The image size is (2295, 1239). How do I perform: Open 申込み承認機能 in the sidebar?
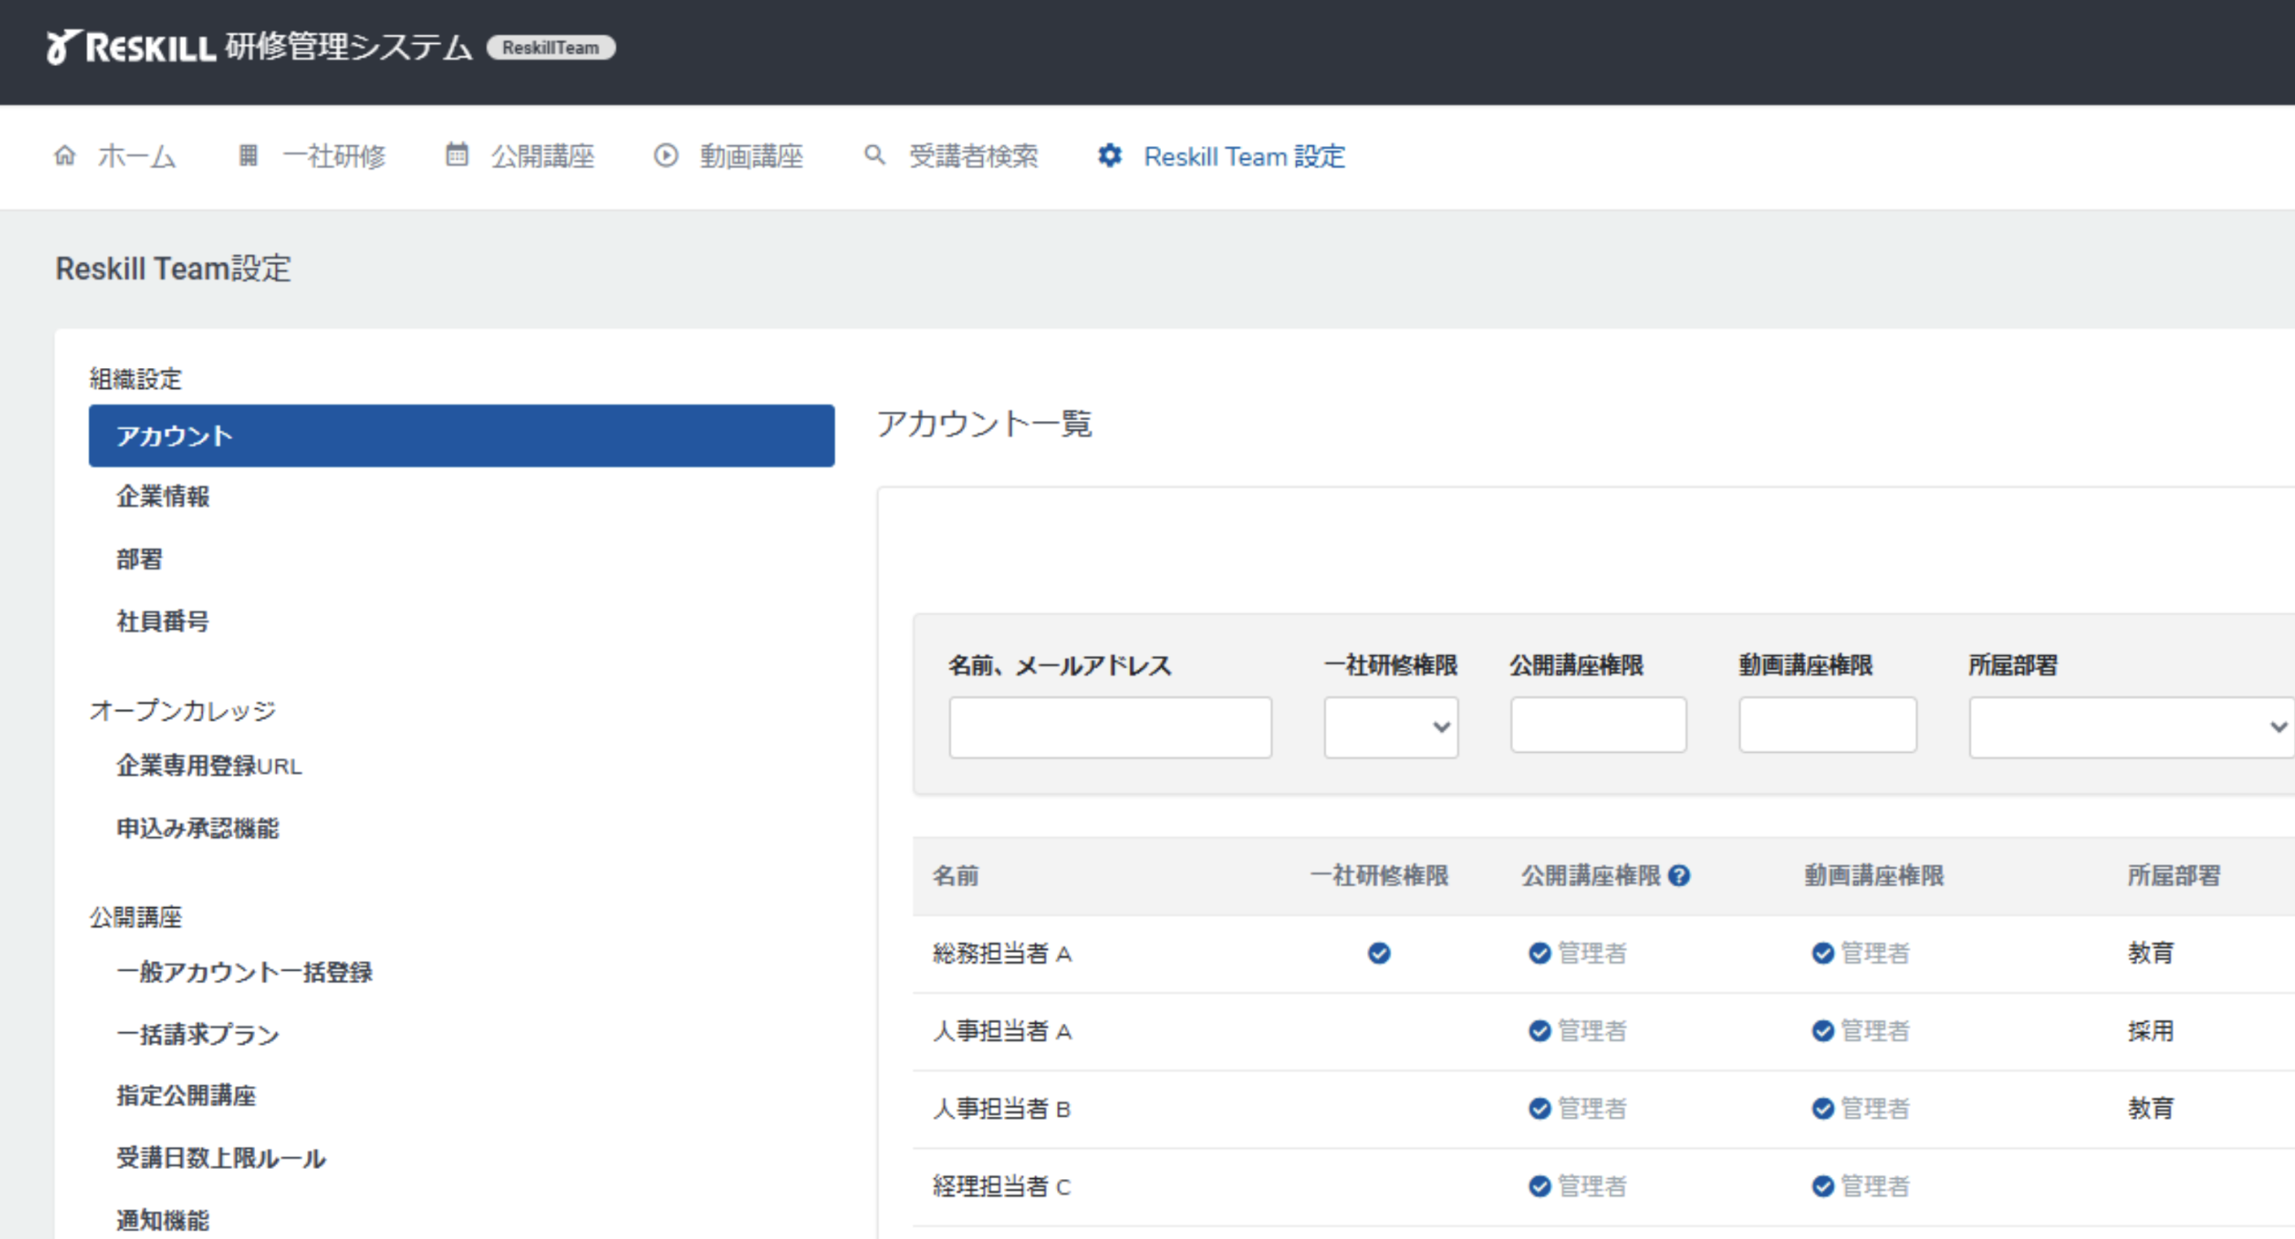coord(198,828)
